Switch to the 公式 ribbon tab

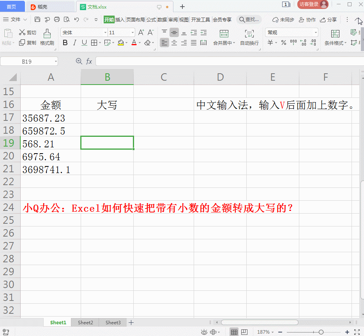(x=151, y=20)
